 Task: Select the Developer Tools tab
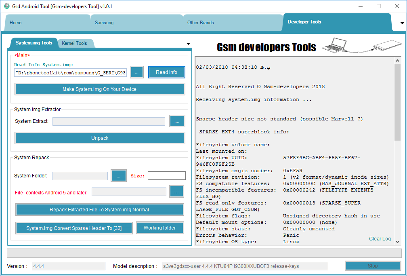337,22
